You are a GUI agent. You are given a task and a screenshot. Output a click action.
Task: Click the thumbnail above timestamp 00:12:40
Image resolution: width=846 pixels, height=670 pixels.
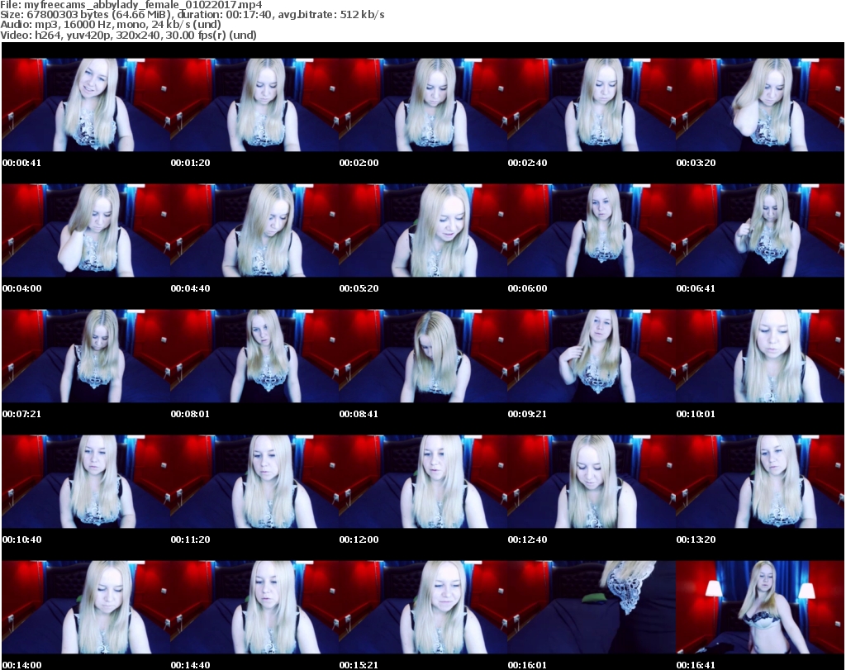pyautogui.click(x=592, y=482)
